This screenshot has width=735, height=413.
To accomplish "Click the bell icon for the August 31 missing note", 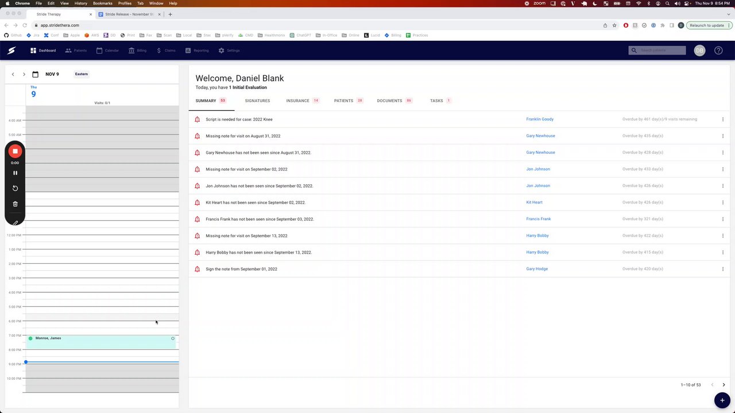I will coord(197,136).
